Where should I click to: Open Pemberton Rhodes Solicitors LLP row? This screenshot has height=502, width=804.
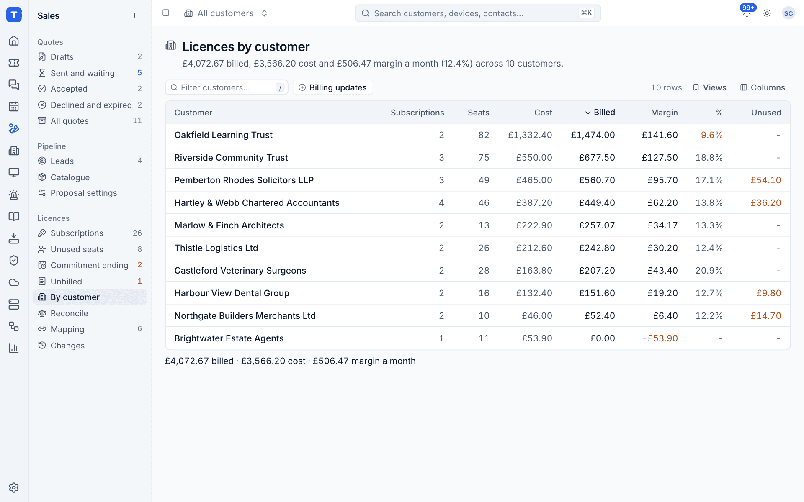point(478,180)
